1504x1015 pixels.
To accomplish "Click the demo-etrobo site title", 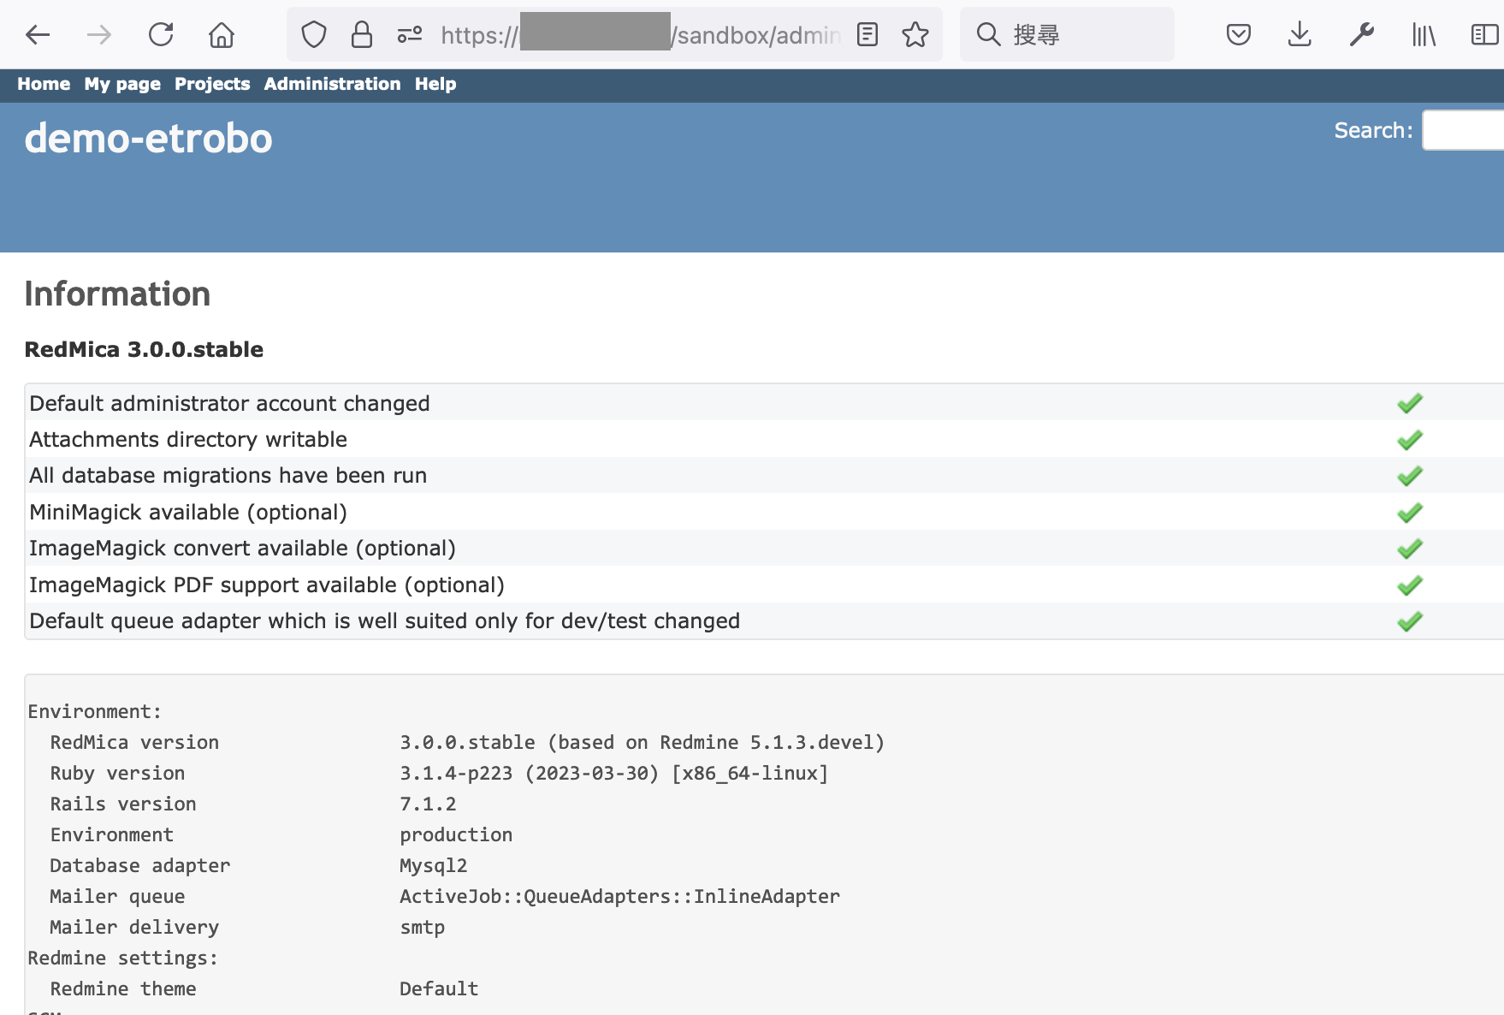I will coord(148,138).
